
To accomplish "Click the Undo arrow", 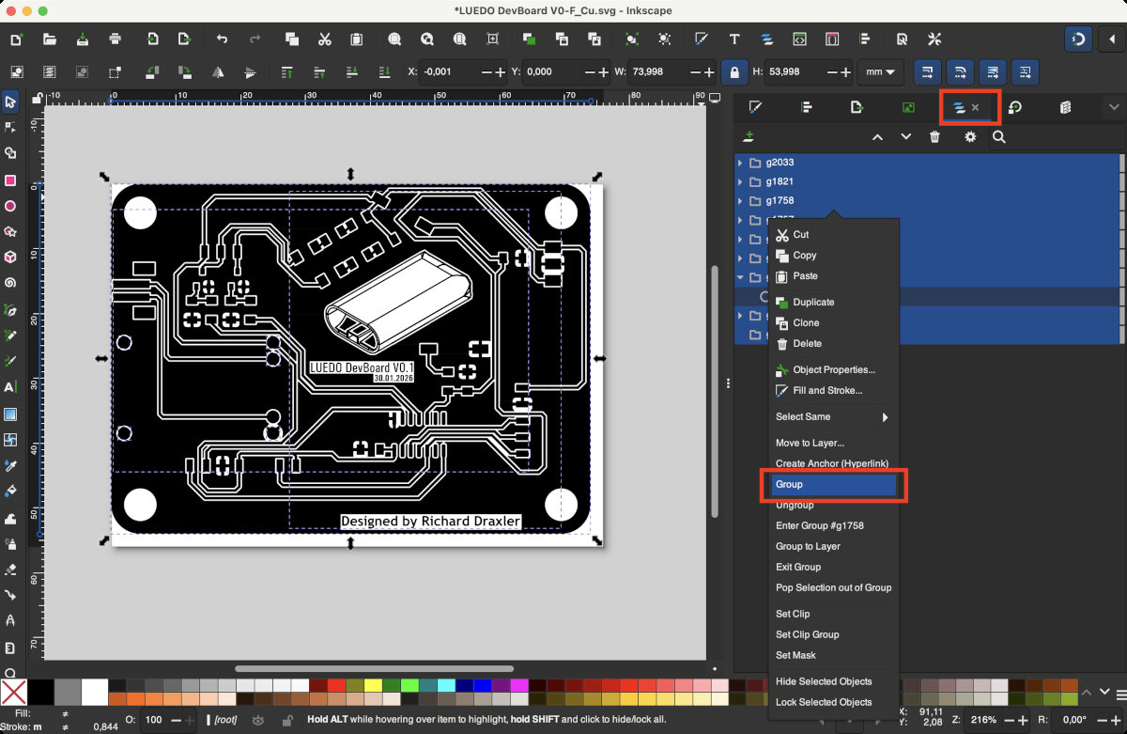I will 222,39.
